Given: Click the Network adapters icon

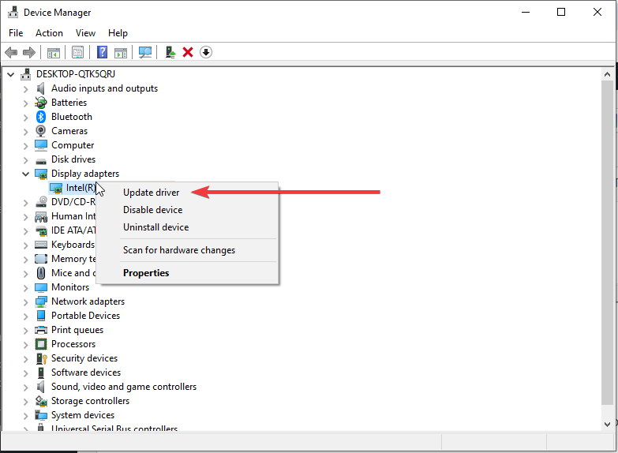Looking at the screenshot, I should 41,301.
